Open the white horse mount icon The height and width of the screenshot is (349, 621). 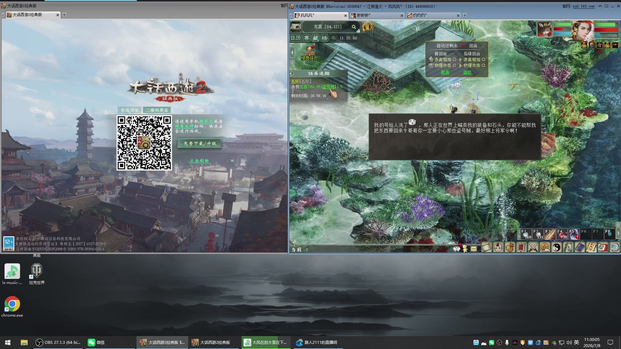coord(568,248)
